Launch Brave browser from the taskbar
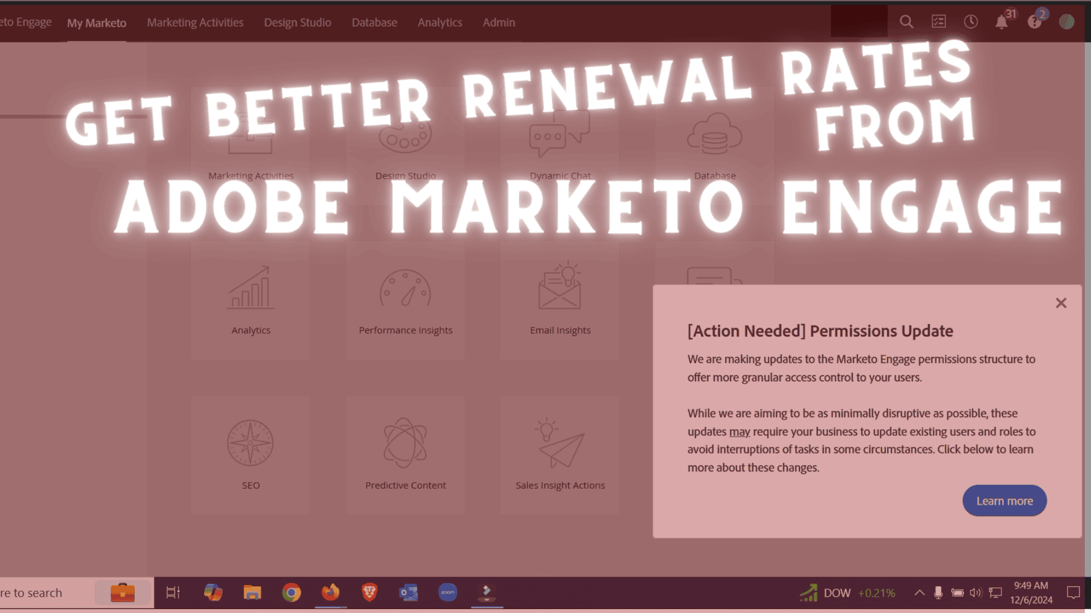 (369, 593)
